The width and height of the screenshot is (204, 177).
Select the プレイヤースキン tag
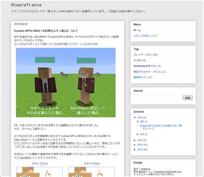click(x=143, y=55)
